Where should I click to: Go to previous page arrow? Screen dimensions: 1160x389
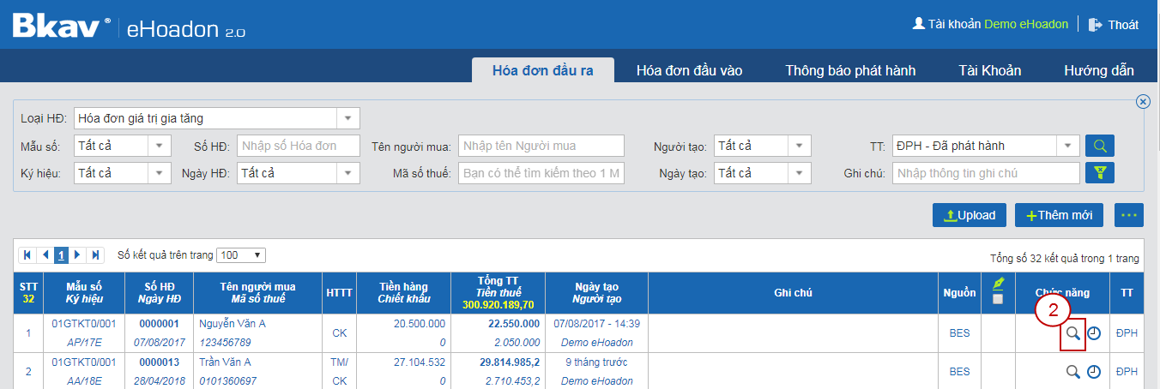(x=45, y=255)
